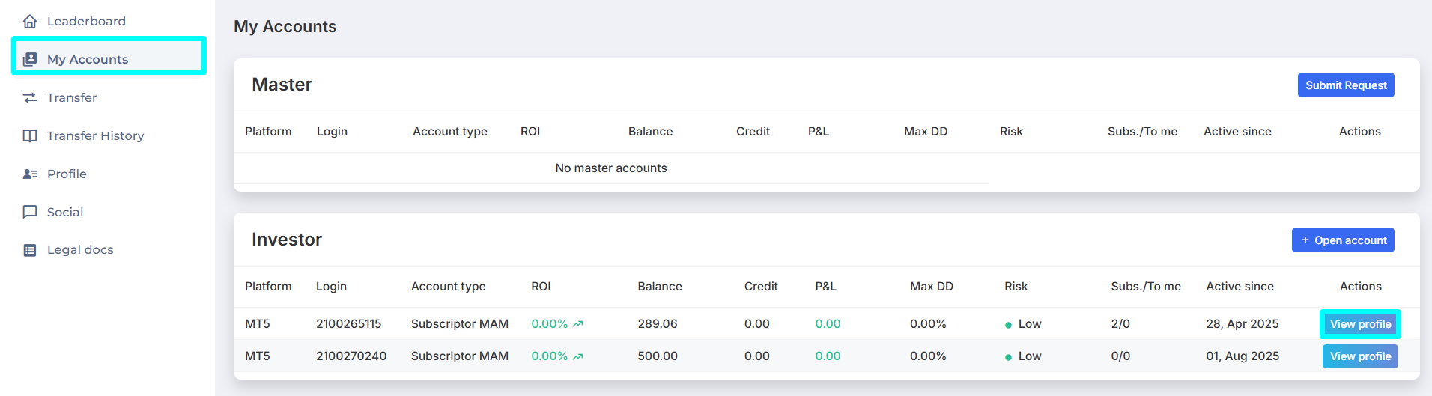Click the My Accounts sidebar icon
Image resolution: width=1432 pixels, height=396 pixels.
click(30, 59)
